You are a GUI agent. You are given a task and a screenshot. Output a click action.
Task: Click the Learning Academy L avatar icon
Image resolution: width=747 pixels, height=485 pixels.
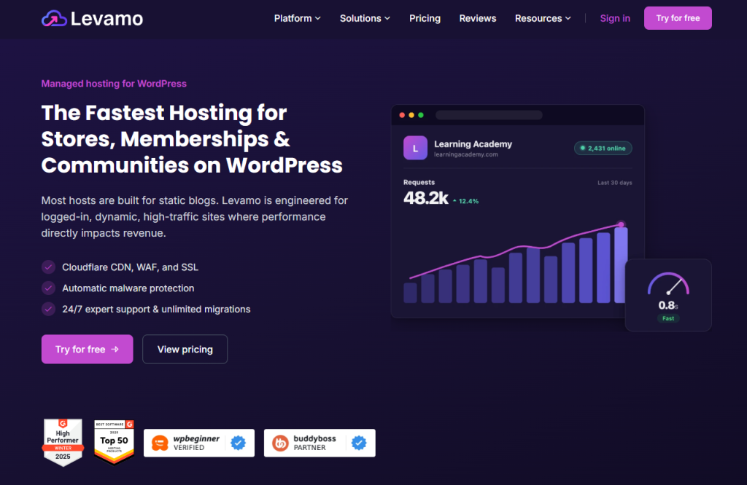click(415, 148)
